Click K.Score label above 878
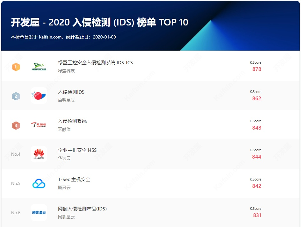Screen dimensions: 301x227 [x=255, y=62]
